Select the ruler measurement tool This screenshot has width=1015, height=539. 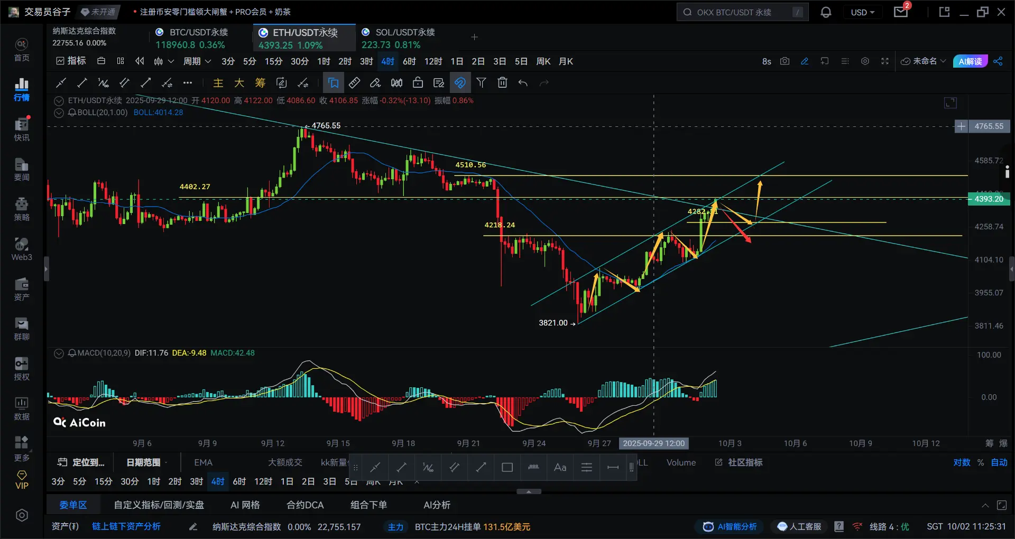(x=354, y=82)
